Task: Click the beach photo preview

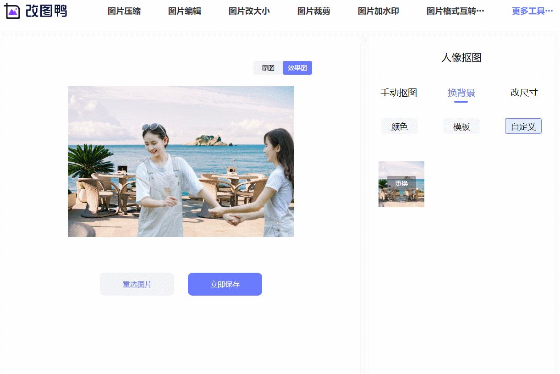Action: [x=181, y=161]
